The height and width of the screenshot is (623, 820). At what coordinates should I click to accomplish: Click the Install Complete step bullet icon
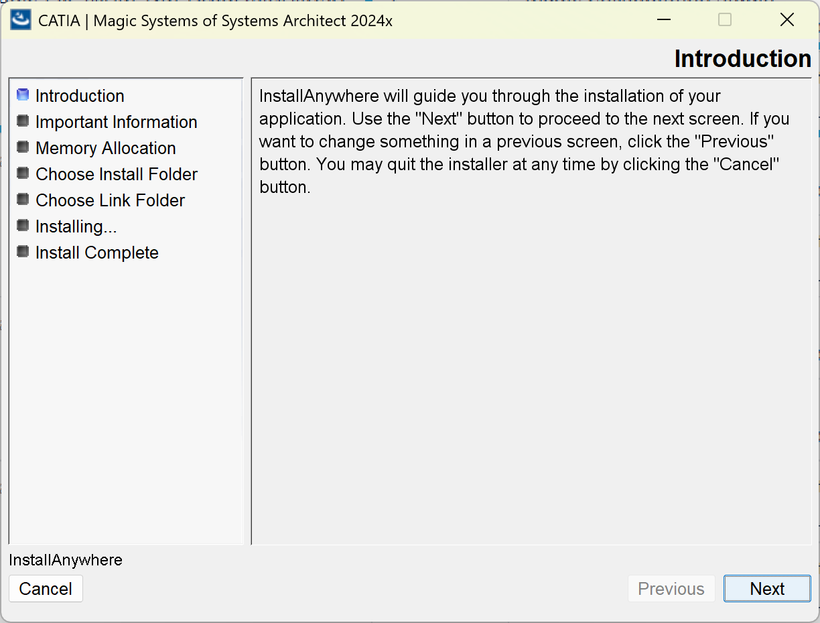coord(23,252)
